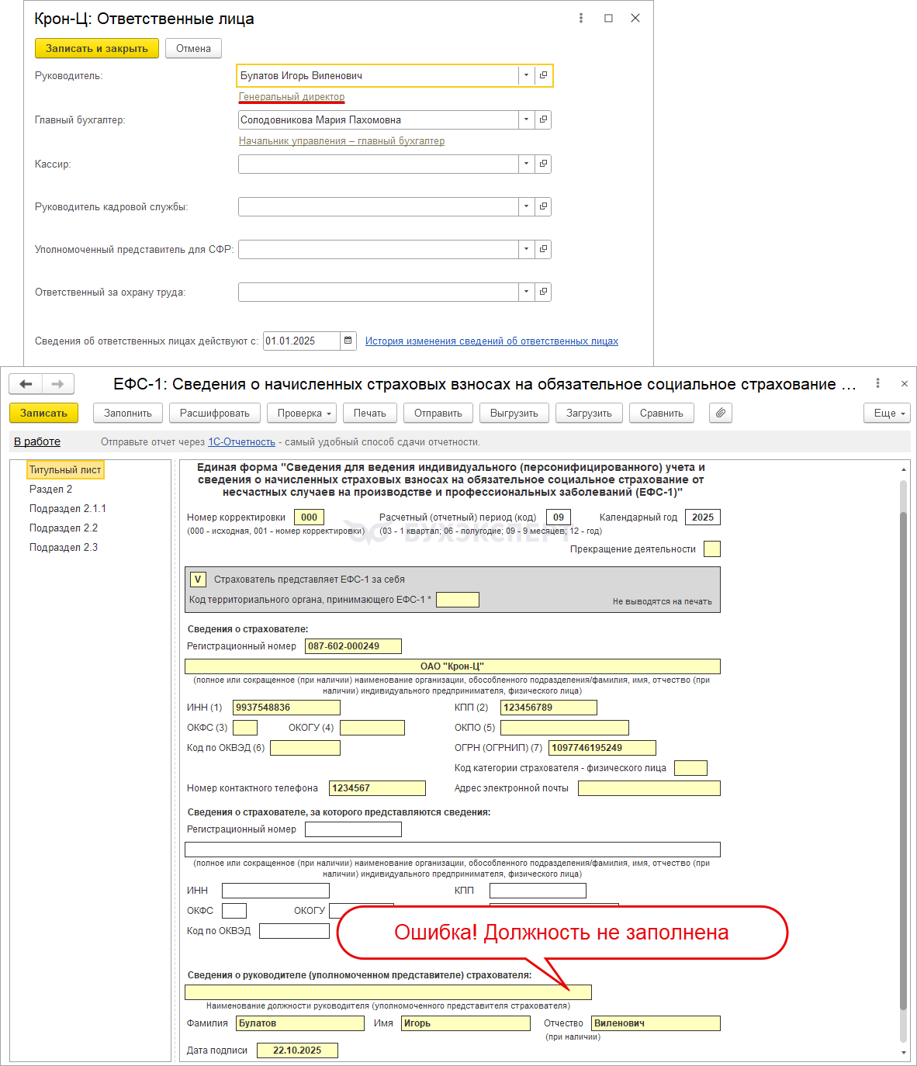Open the Руководитель record via open-form icon
Viewport: 917px width, 1066px height.
(x=543, y=75)
